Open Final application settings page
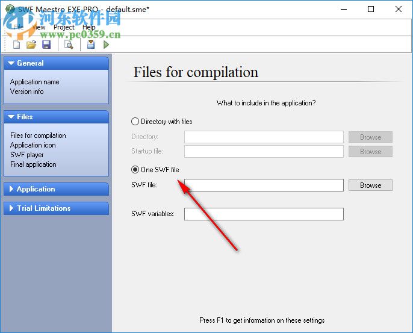This screenshot has width=413, height=333. (x=33, y=164)
